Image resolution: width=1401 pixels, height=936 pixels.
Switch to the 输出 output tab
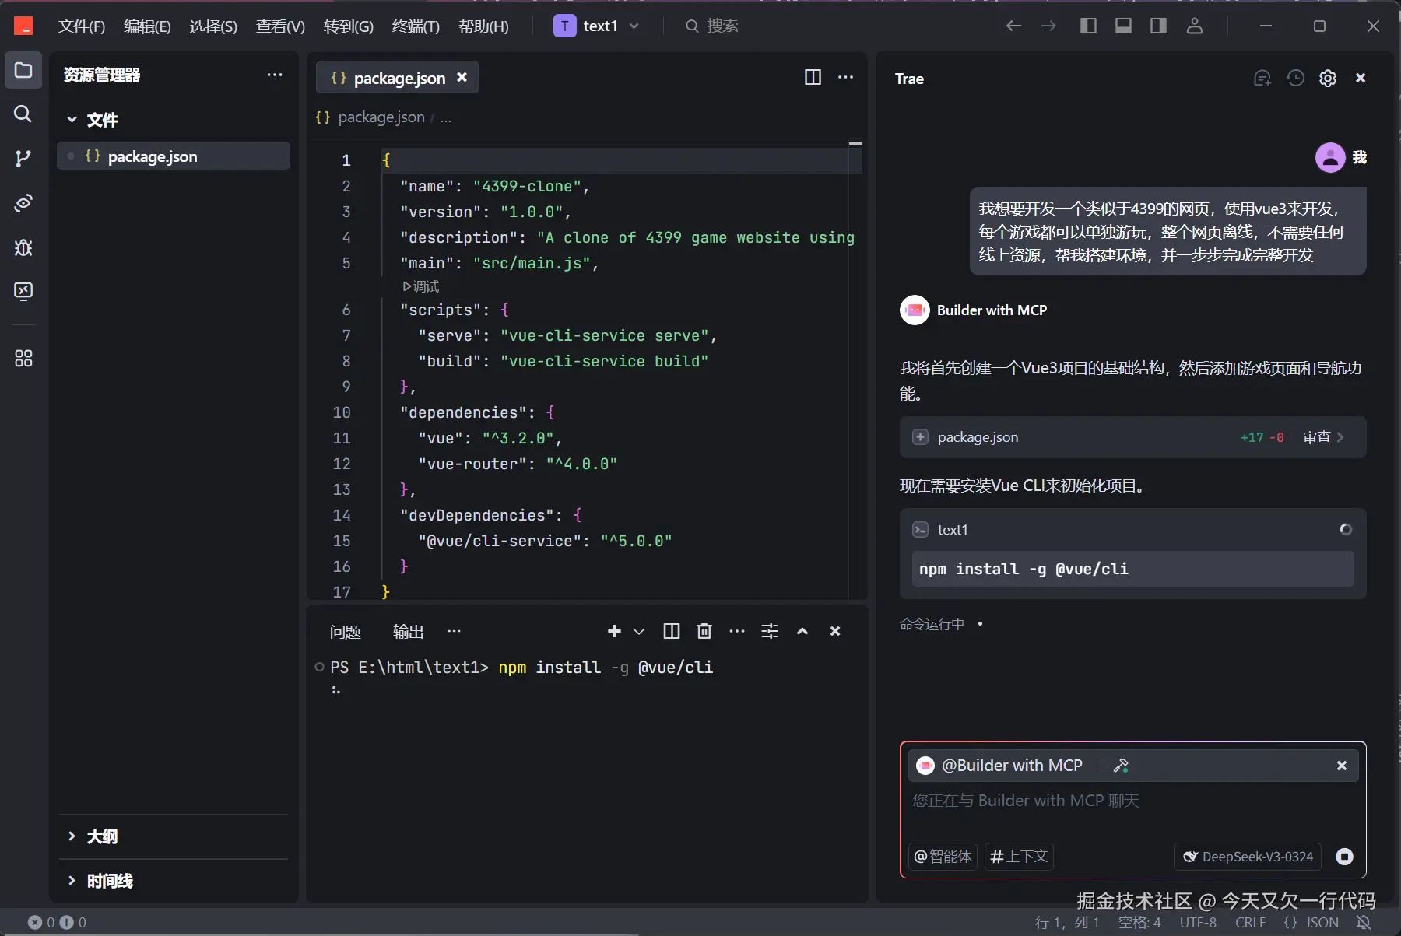tap(408, 632)
